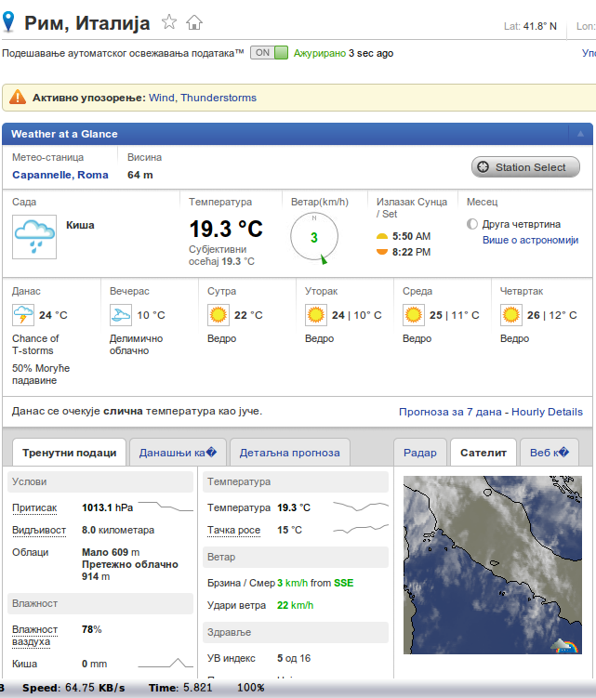Switch to the Данашњи ка tab
596x698 pixels.
coord(178,453)
